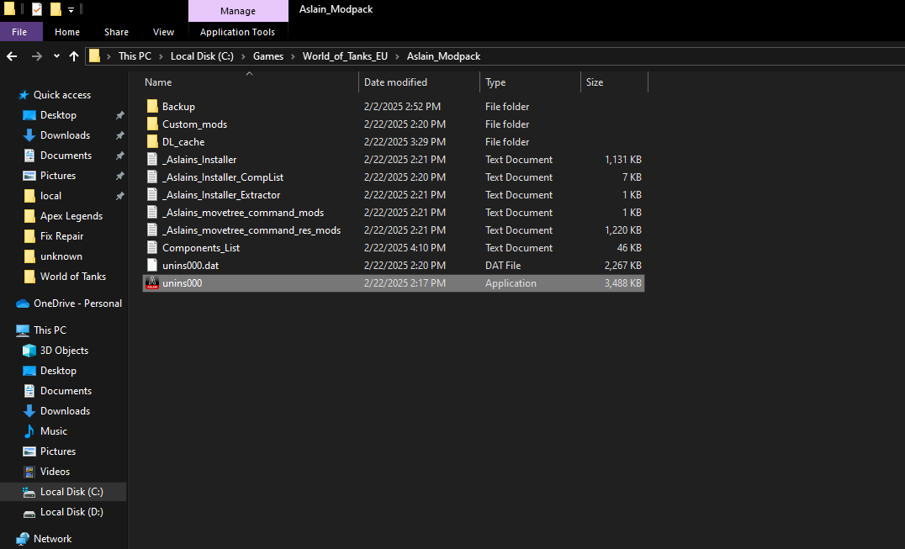Select the unins000 Aslain application icon

pos(152,283)
